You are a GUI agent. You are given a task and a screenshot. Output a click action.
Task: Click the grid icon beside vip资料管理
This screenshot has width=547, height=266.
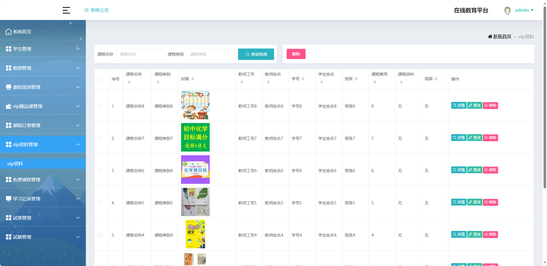click(9, 144)
